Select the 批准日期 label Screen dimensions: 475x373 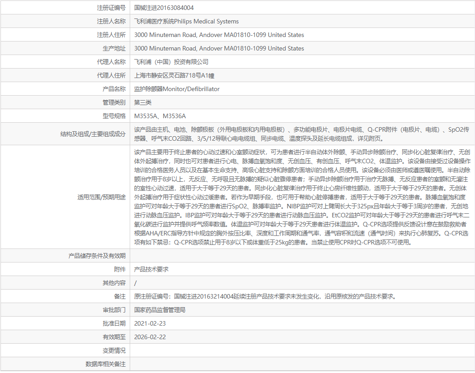pos(114,324)
